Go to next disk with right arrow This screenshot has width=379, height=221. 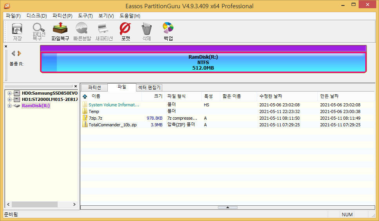19,53
